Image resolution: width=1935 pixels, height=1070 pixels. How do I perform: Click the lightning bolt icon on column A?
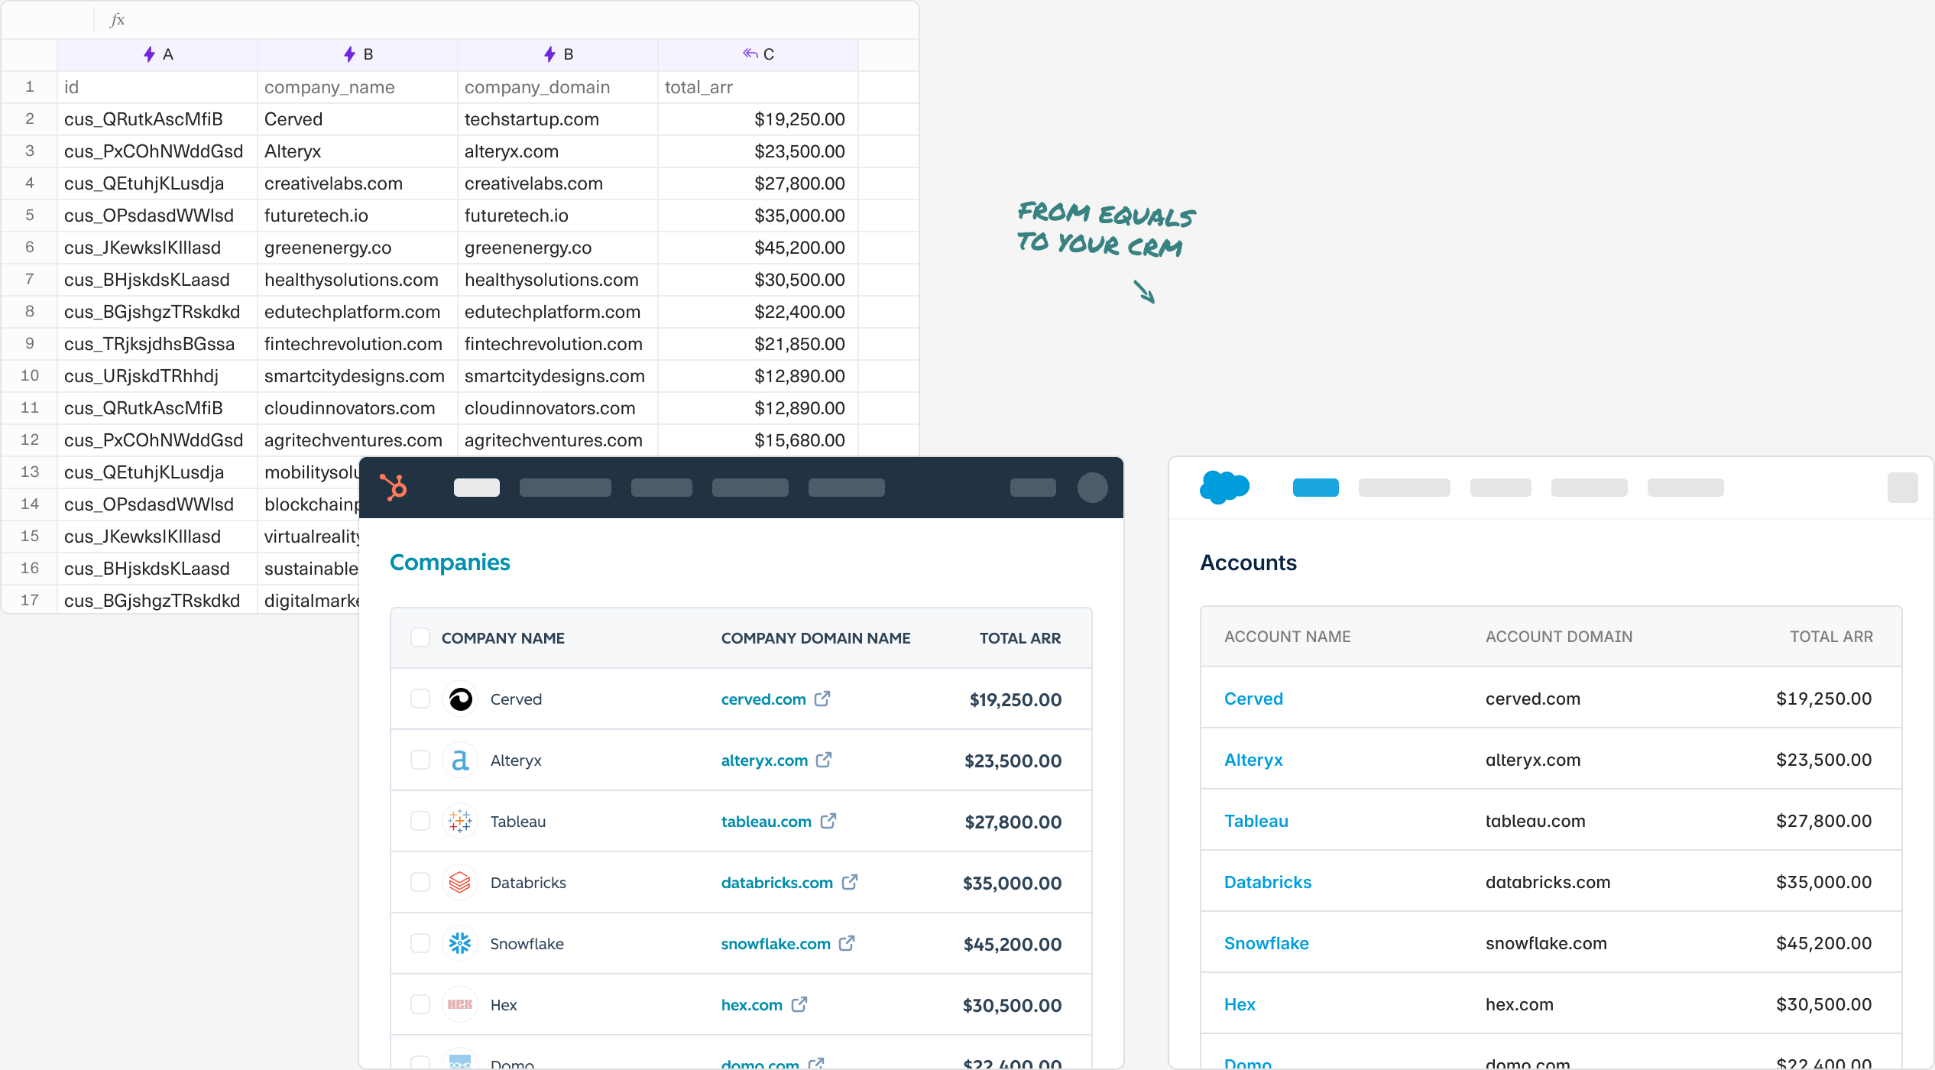(150, 54)
